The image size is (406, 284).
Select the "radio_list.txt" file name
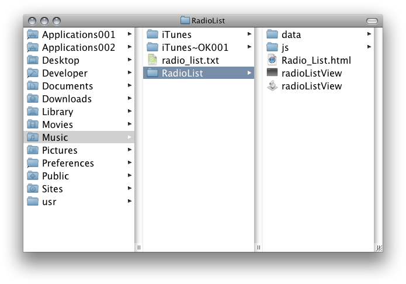click(x=190, y=60)
